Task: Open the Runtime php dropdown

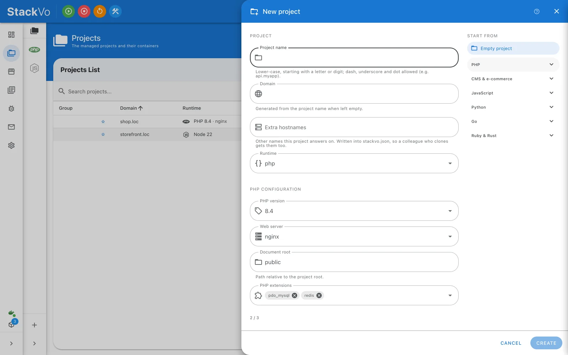Action: pyautogui.click(x=354, y=163)
